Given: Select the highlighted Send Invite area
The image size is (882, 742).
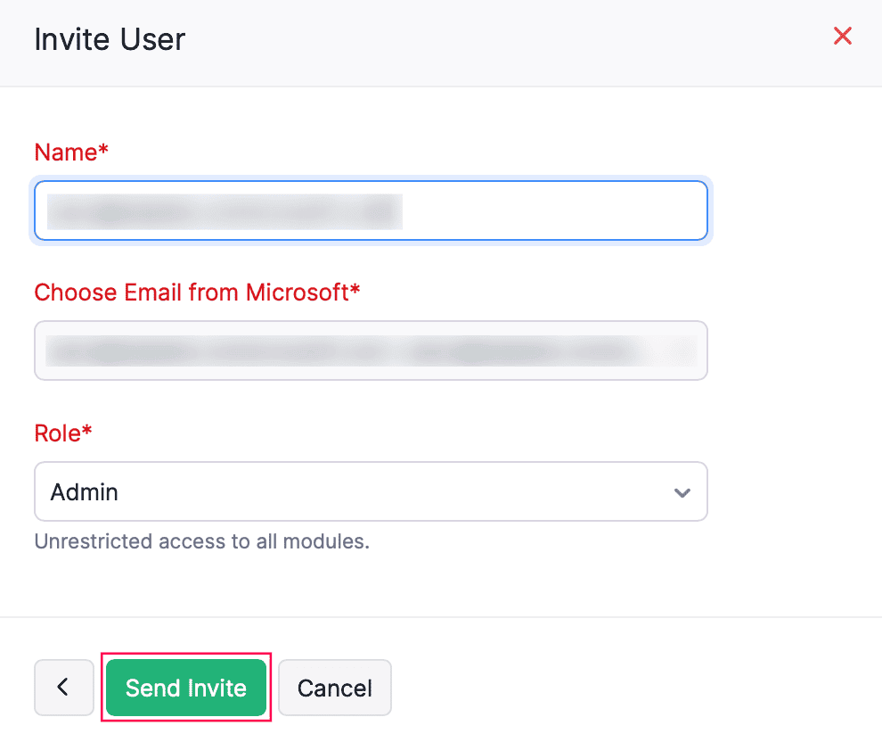Looking at the screenshot, I should [x=185, y=688].
